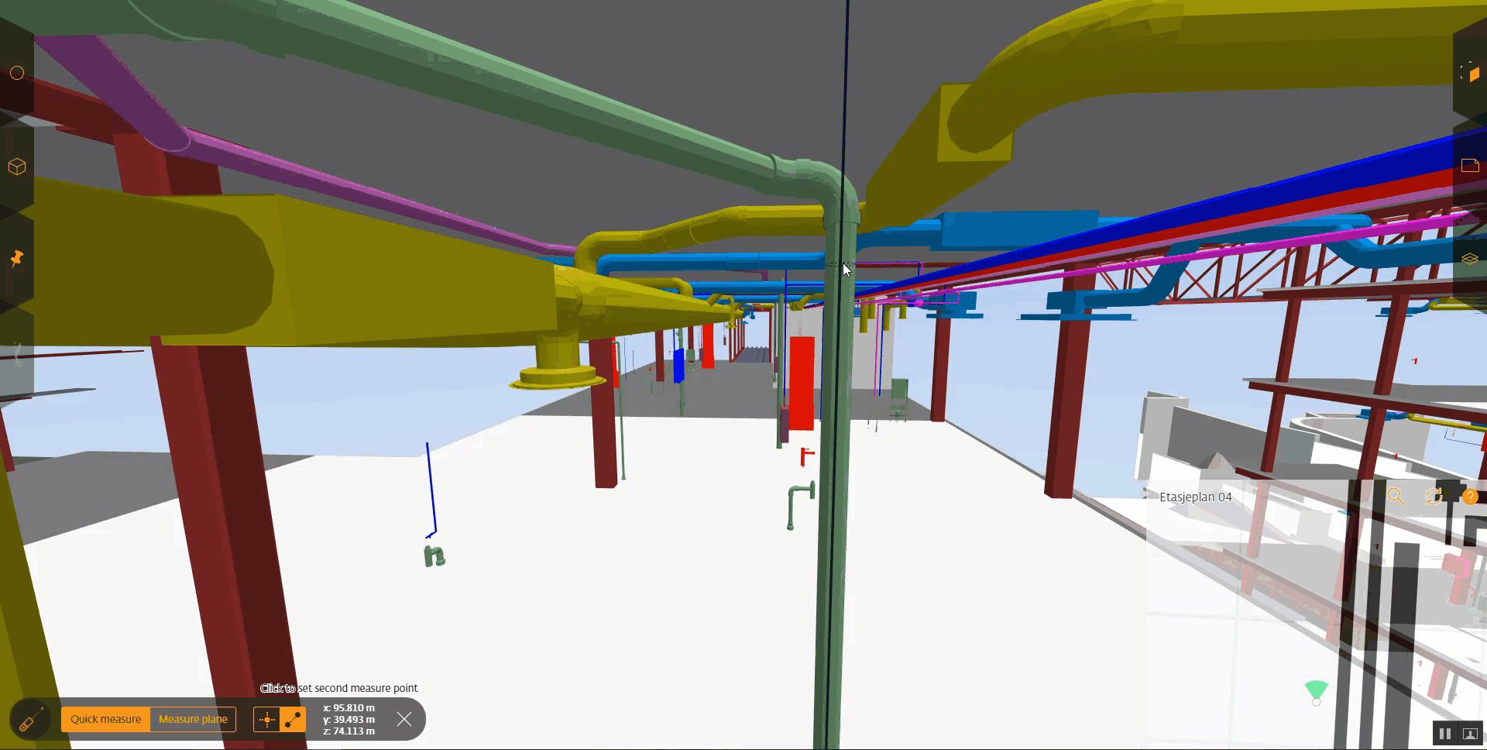
Task: Select the orange pushpin marker tool
Action: click(x=17, y=258)
